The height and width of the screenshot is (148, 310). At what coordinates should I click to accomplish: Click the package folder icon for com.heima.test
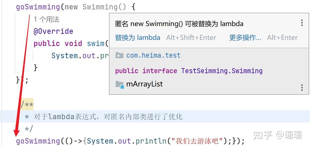click(x=119, y=55)
